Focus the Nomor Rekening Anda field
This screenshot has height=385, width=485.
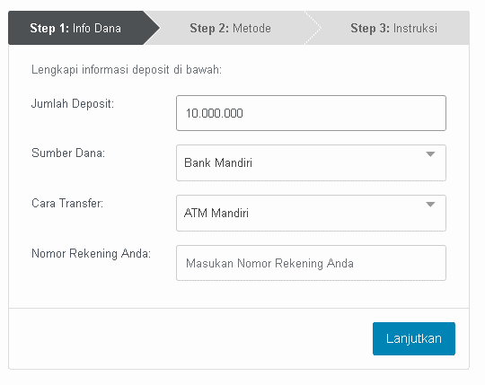coord(311,263)
